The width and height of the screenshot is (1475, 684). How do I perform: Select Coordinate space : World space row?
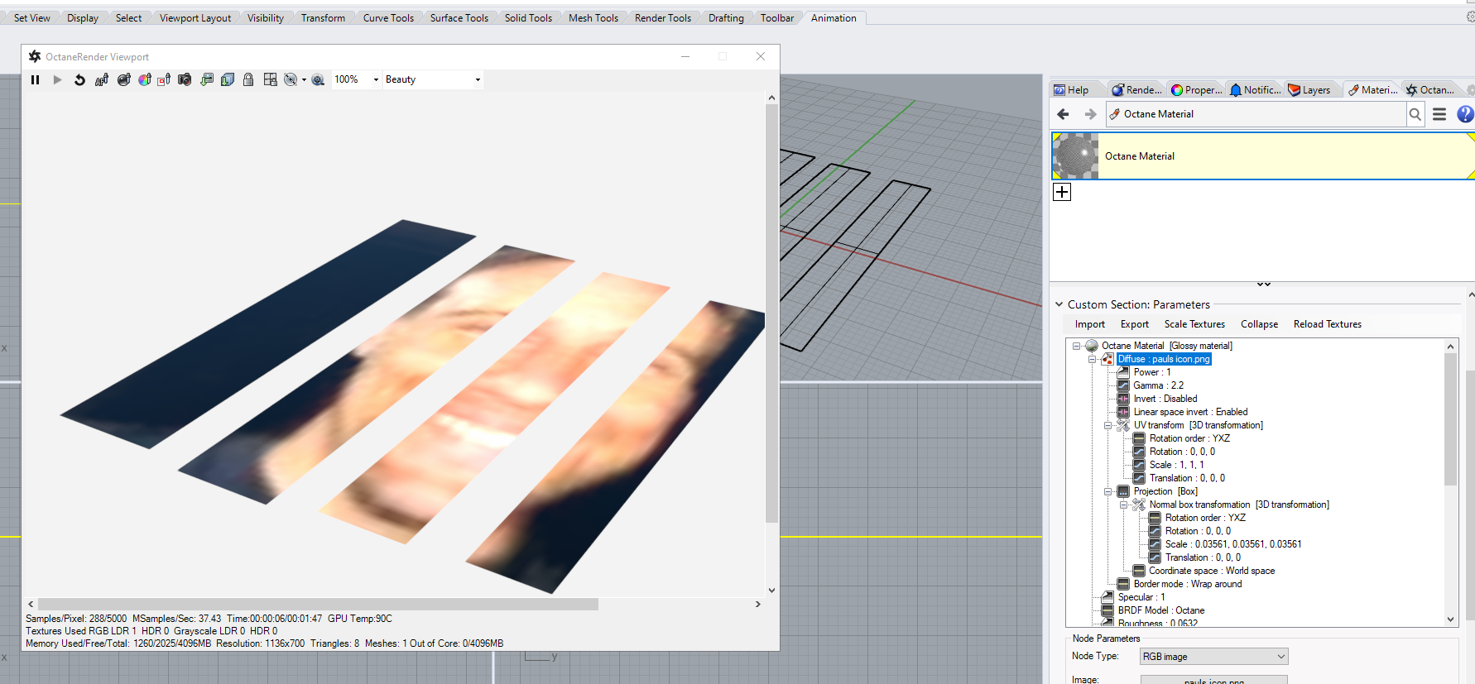(1212, 571)
